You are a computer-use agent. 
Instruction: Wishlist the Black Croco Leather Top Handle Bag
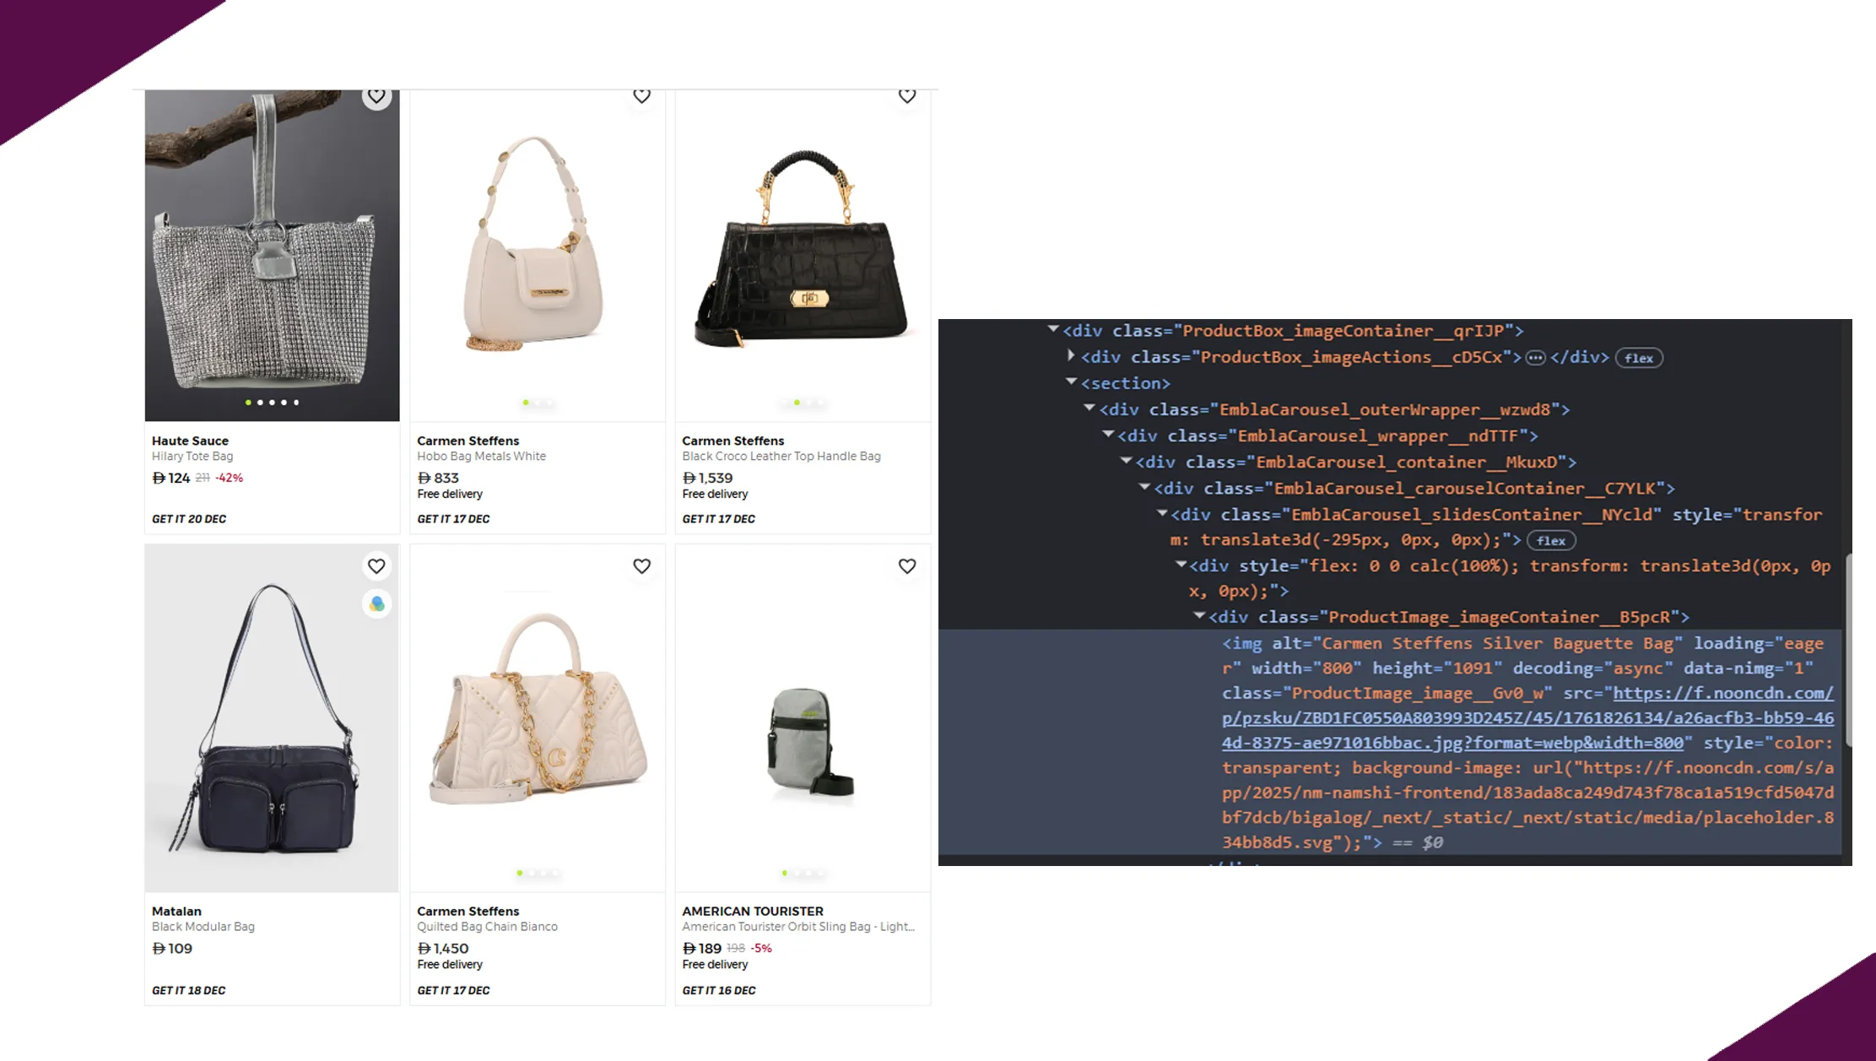906,96
